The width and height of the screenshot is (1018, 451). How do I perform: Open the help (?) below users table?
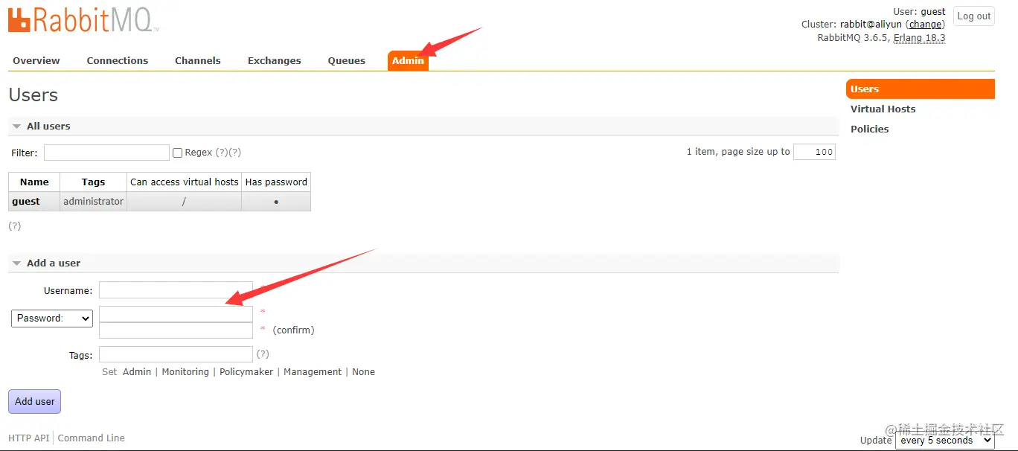[x=14, y=226]
